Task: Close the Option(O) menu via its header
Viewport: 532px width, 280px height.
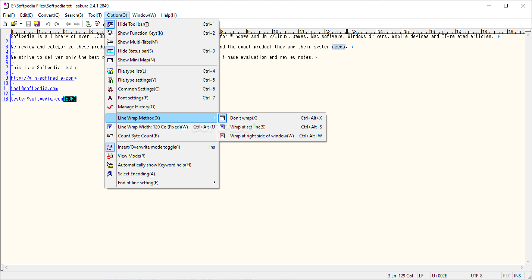Action: 117,15
